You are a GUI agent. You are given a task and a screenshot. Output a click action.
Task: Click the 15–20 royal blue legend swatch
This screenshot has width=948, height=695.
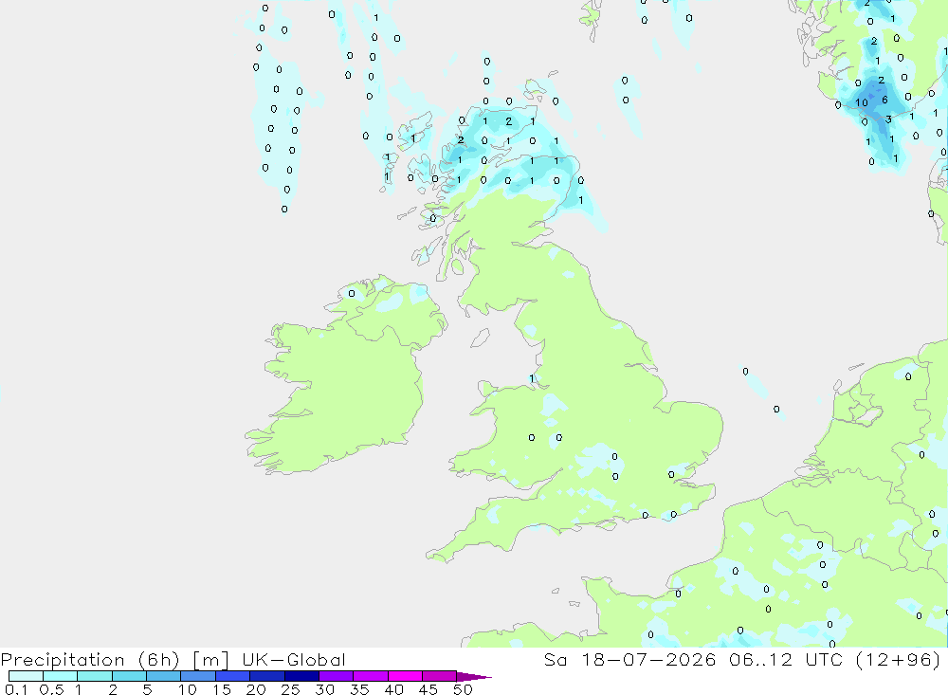click(232, 676)
